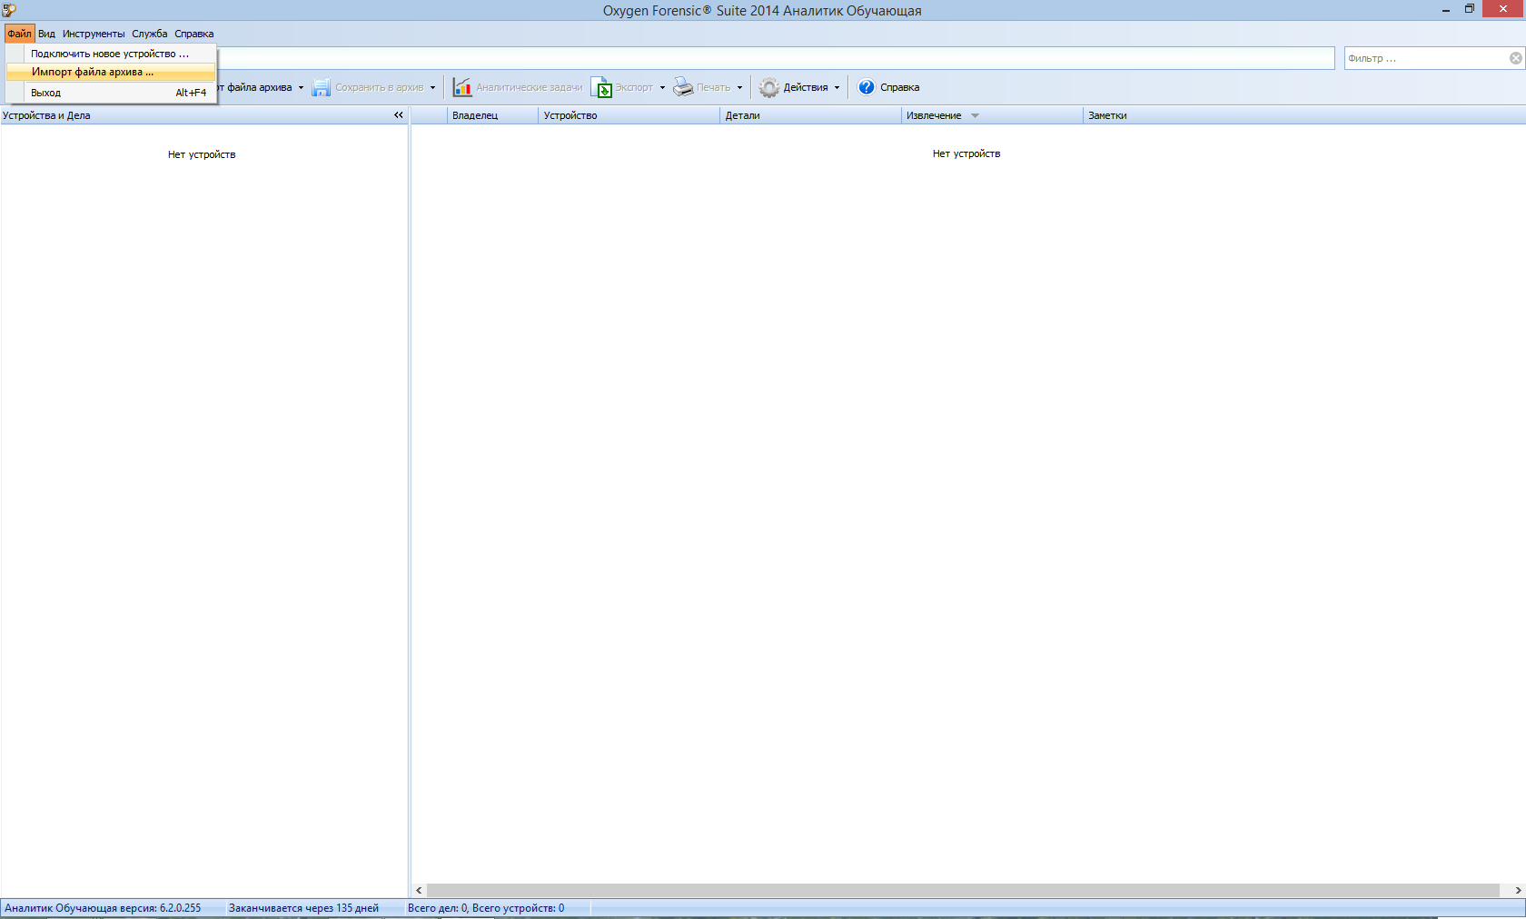This screenshot has height=919, width=1526.
Task: Click the Владелец column header
Action: pyautogui.click(x=492, y=115)
